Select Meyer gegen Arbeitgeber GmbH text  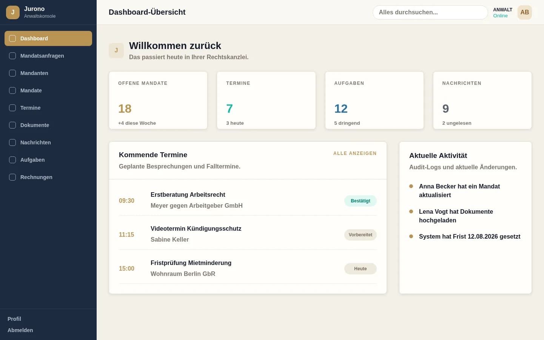click(197, 206)
